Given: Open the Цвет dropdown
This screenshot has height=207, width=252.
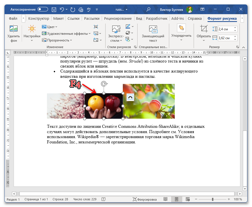Looking at the screenshot, I should (x=49, y=27).
